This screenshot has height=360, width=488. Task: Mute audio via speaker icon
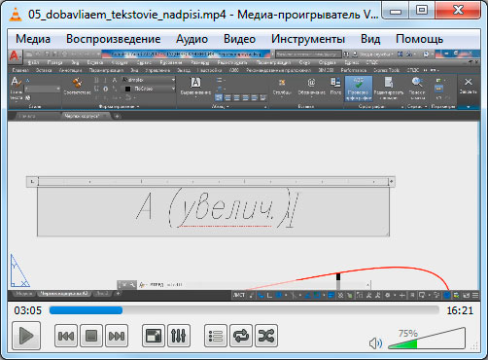[x=375, y=343]
